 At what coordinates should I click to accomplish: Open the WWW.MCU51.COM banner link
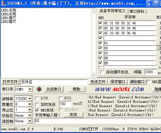click(119, 89)
